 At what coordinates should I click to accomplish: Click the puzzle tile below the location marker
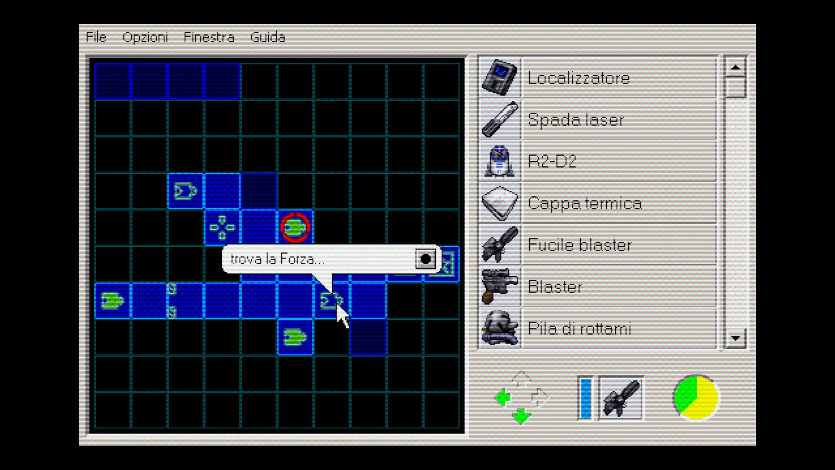295,337
